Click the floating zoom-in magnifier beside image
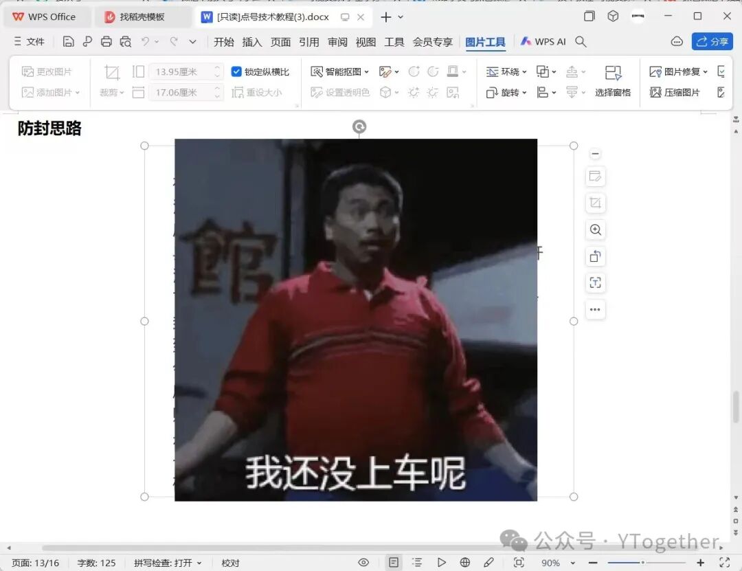This screenshot has height=571, width=742. click(x=595, y=229)
